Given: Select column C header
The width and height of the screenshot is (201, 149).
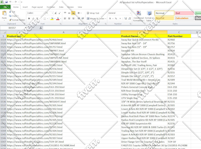Looking at the screenshot, I should (x=179, y=32).
